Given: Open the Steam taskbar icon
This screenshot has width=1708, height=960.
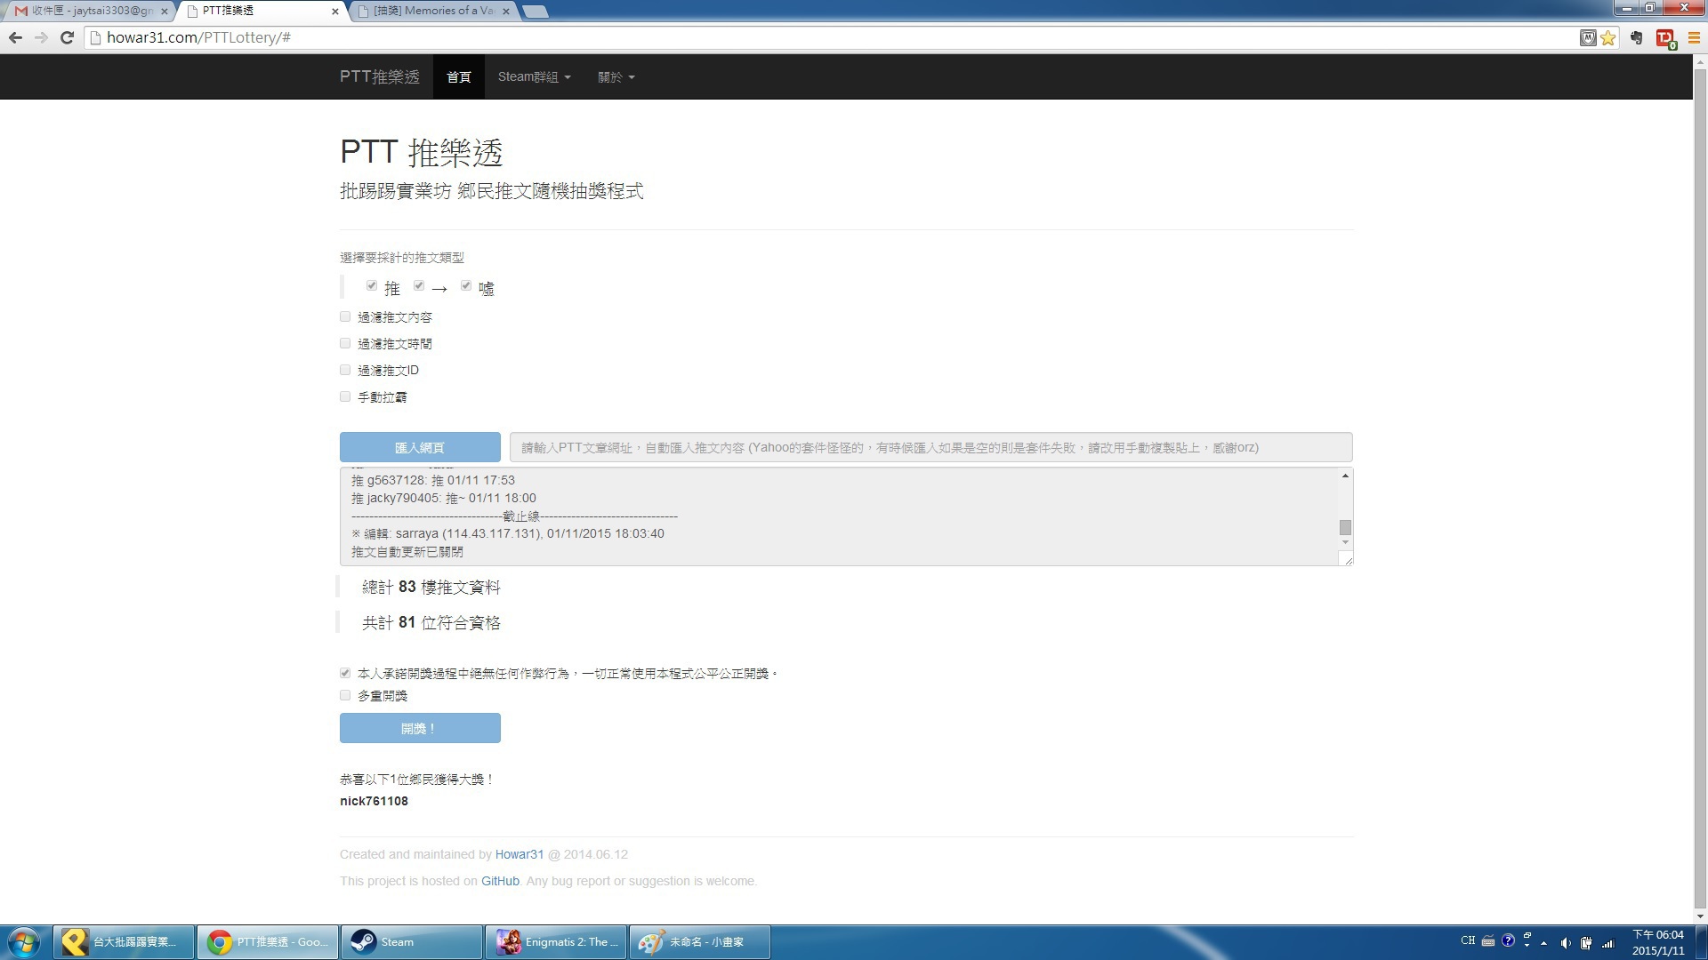Looking at the screenshot, I should tap(411, 941).
